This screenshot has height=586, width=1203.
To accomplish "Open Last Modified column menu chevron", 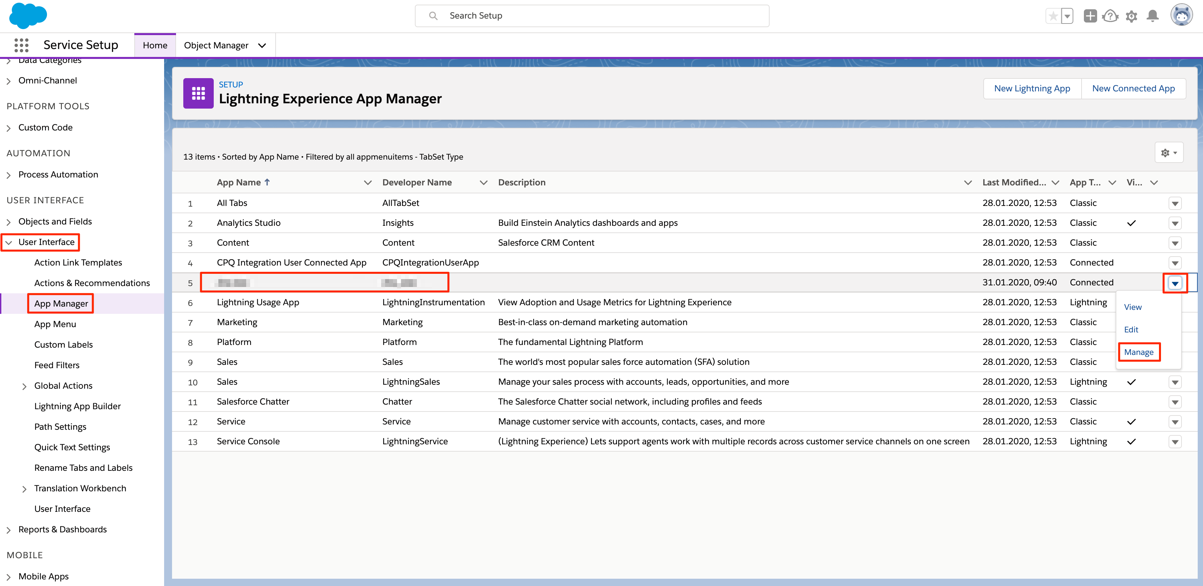I will click(1055, 183).
